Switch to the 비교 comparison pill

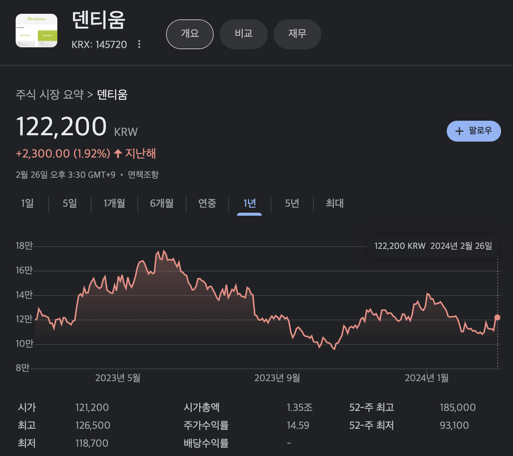(x=244, y=34)
